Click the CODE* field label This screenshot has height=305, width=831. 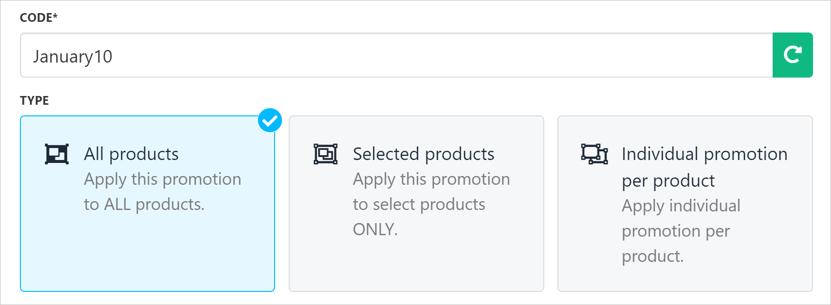point(39,17)
